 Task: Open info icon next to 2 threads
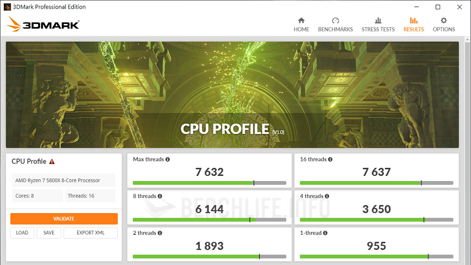pyautogui.click(x=160, y=233)
